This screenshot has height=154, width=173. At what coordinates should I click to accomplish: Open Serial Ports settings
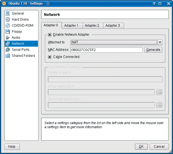tap(21, 50)
